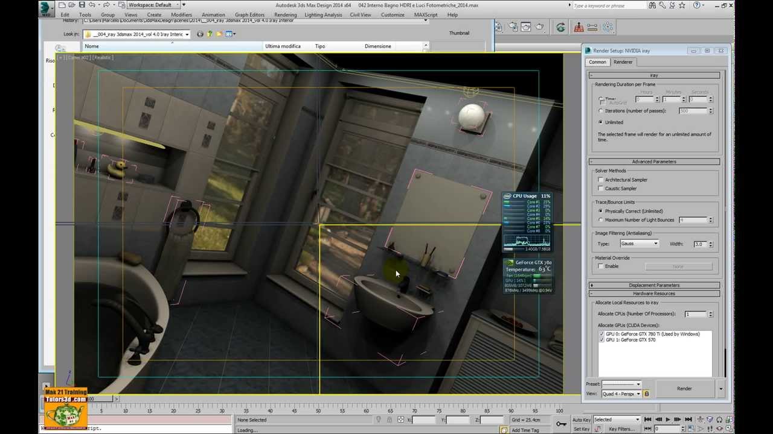Click the Go to Start playback button
Image resolution: width=773 pixels, height=434 pixels.
point(647,420)
